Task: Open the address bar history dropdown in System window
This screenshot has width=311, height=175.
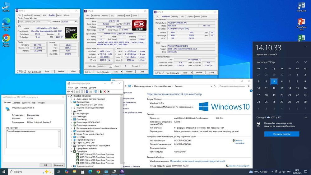Action: [x=211, y=86]
